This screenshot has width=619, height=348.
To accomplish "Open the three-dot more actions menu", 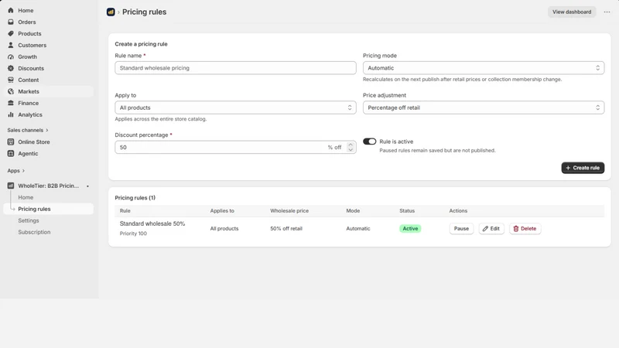I will pyautogui.click(x=607, y=12).
